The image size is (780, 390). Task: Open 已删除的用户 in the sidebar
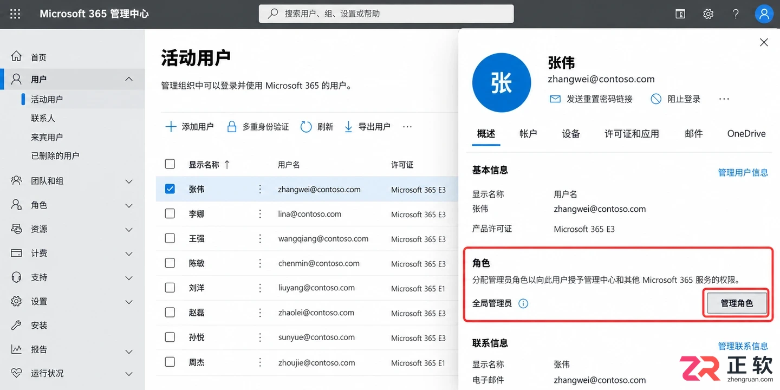tap(55, 155)
